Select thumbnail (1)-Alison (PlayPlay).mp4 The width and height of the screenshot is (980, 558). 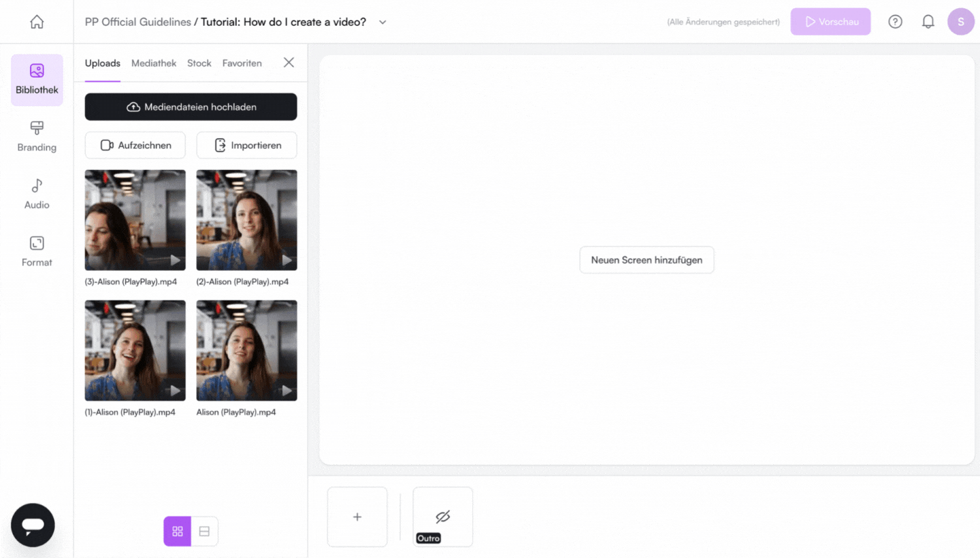(x=135, y=350)
